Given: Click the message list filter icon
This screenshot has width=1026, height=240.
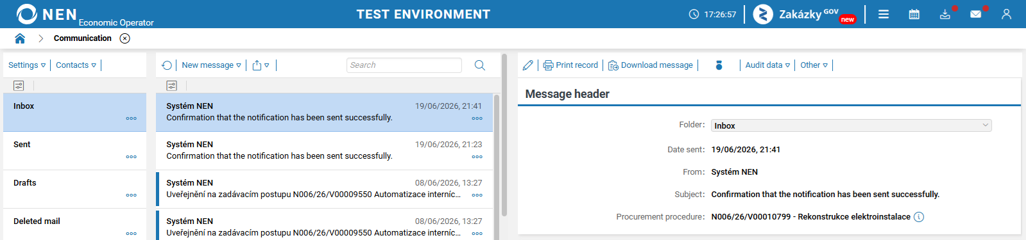Looking at the screenshot, I should click(171, 86).
